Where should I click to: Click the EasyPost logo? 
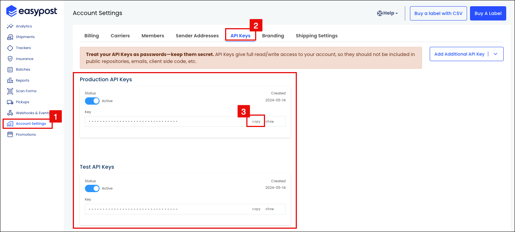[x=32, y=11]
